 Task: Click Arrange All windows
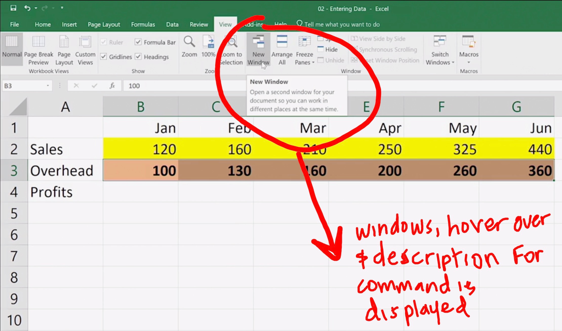(282, 50)
